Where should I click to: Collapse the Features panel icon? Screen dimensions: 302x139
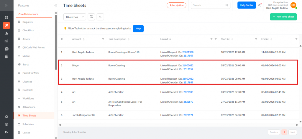tap(56, 5)
